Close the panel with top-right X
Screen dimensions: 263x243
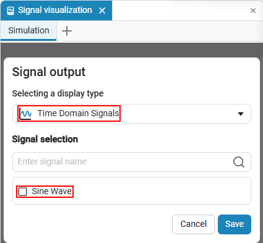pyautogui.click(x=253, y=11)
